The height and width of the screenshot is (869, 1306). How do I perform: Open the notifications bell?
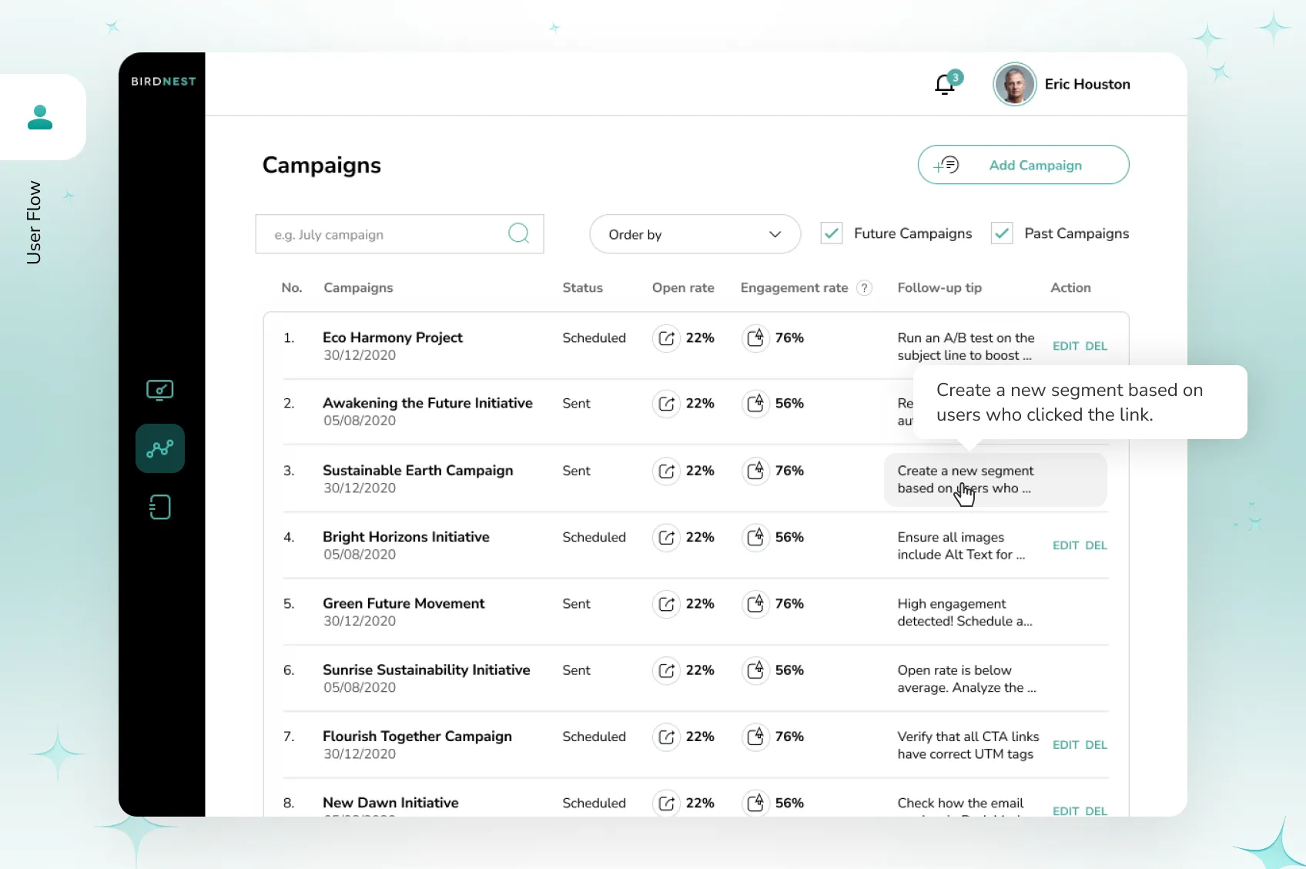click(945, 84)
